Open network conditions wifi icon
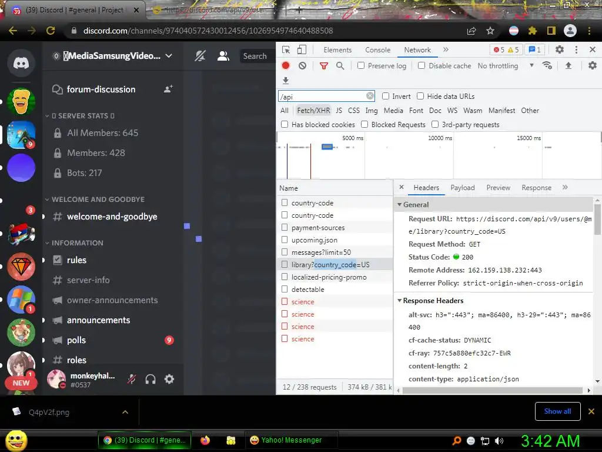Image resolution: width=602 pixels, height=452 pixels. (x=547, y=66)
